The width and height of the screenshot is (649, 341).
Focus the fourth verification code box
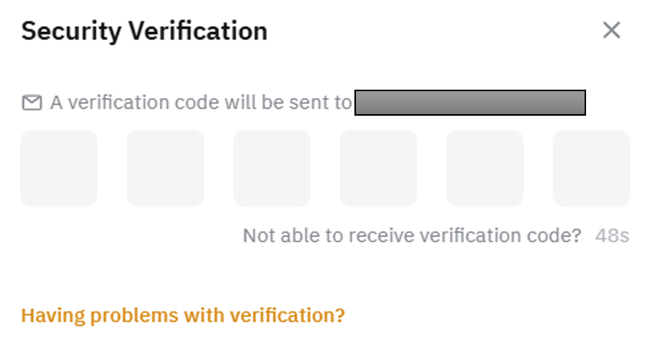tap(378, 168)
